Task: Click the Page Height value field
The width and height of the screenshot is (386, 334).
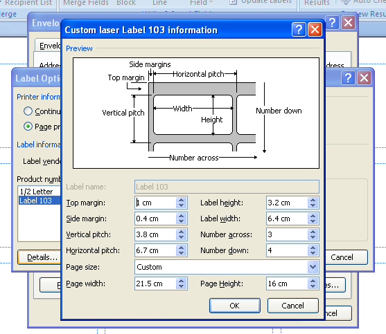Action: click(287, 284)
